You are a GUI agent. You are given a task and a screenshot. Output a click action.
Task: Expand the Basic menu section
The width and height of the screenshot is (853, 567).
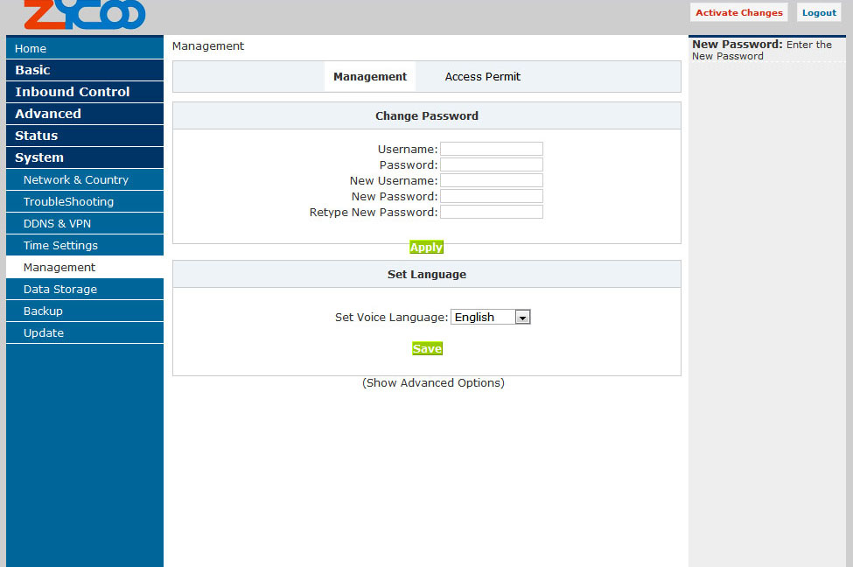point(32,70)
